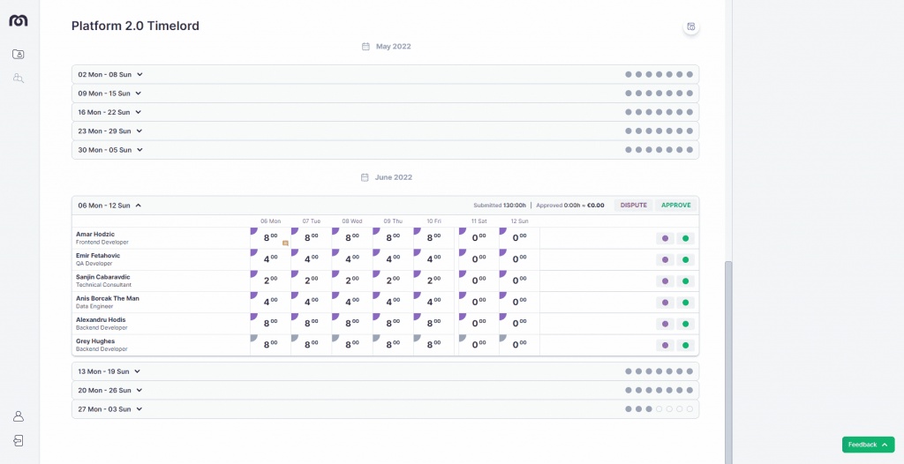This screenshot has height=464, width=904.
Task: Select Sanjin Cabaravdic's Monday 2:00 cell
Action: (270, 281)
